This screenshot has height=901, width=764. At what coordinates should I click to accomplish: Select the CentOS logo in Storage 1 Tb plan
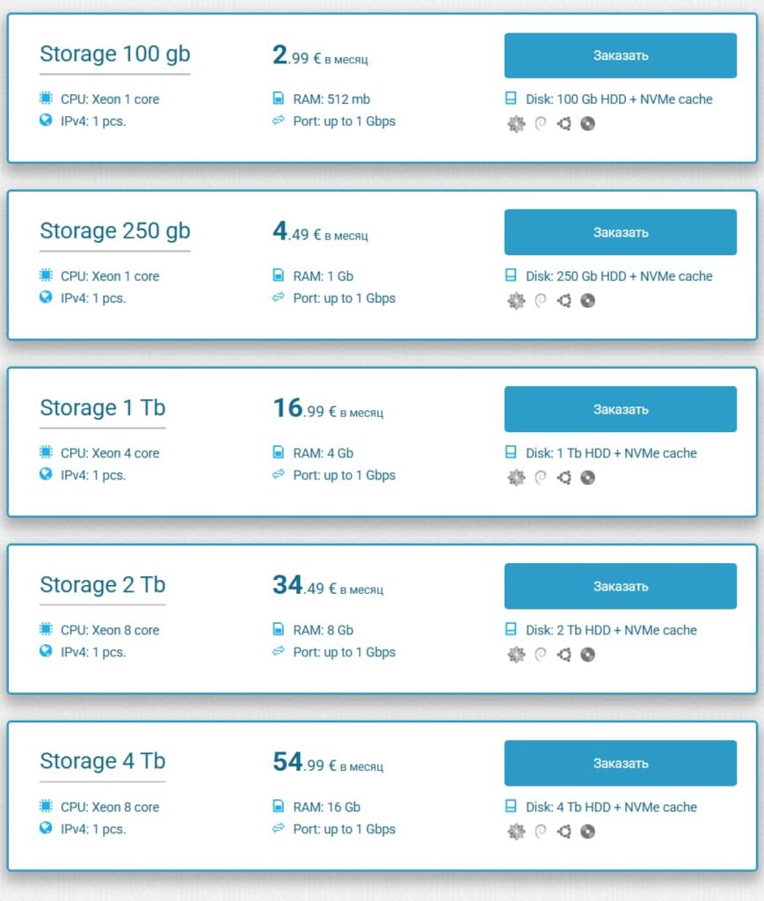tap(516, 478)
